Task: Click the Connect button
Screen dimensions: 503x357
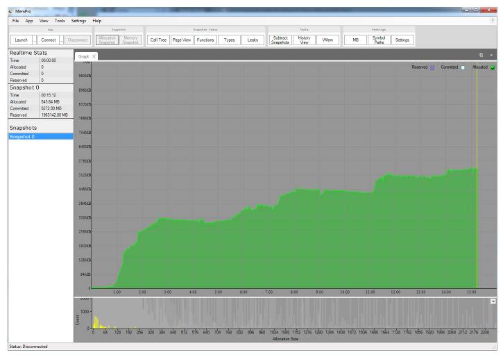Action: pyautogui.click(x=49, y=40)
